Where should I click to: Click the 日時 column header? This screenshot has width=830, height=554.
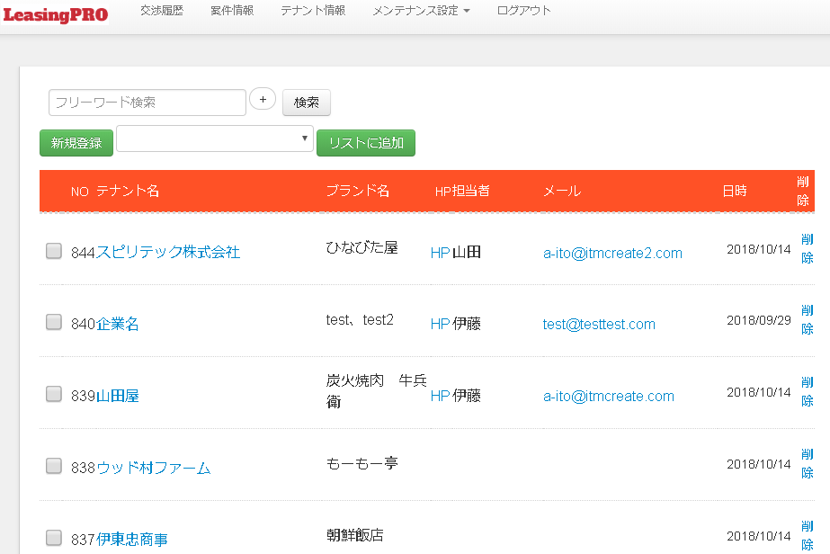click(x=735, y=192)
